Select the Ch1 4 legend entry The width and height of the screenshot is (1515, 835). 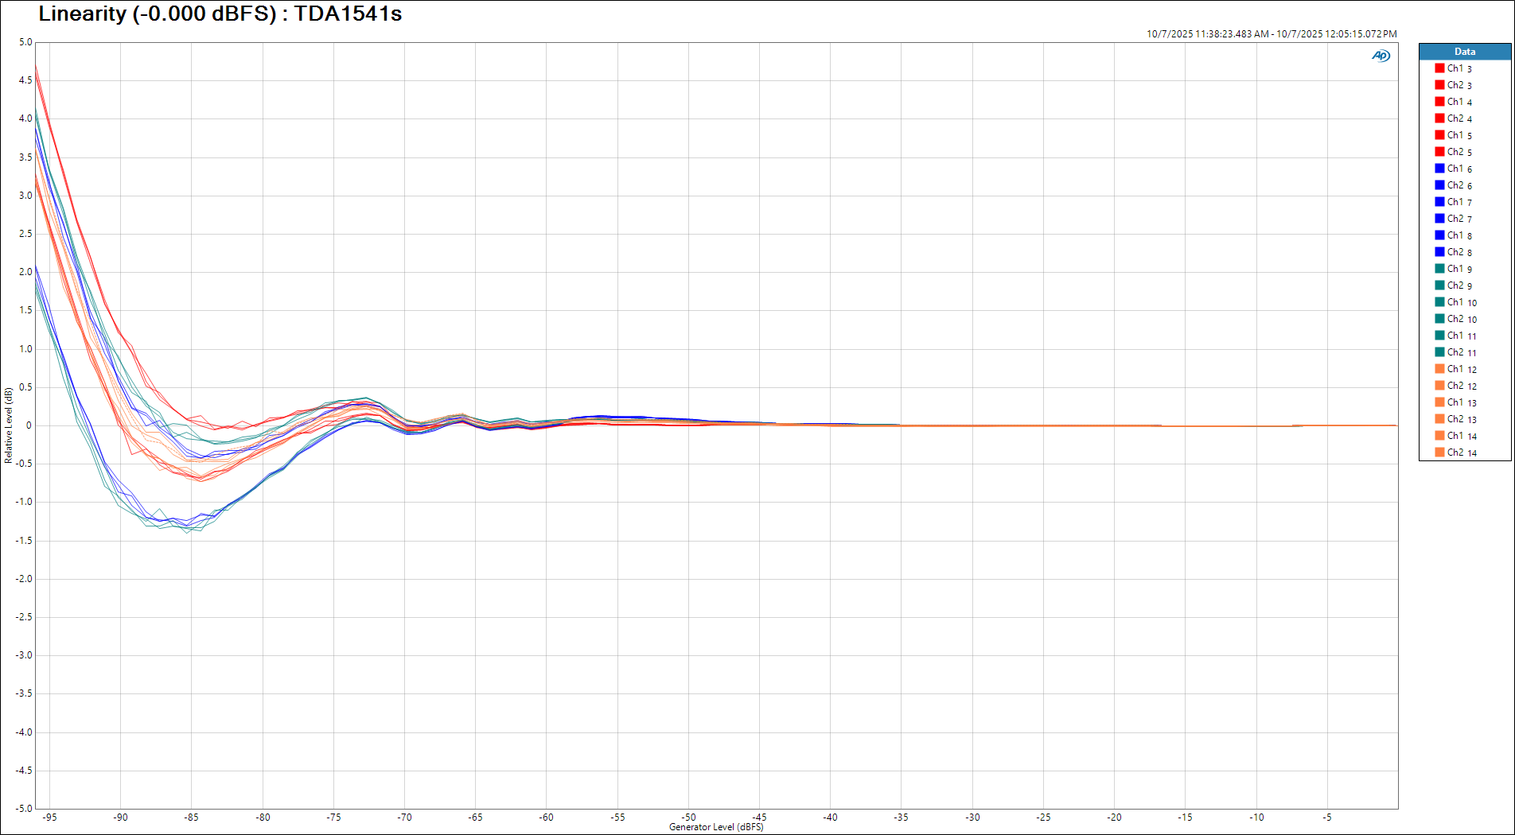[1459, 102]
